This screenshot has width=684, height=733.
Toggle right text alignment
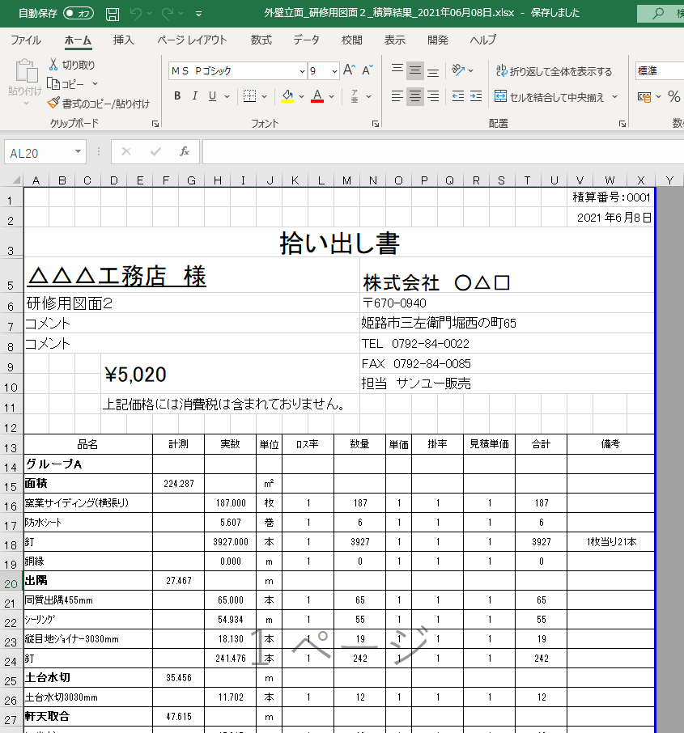(433, 96)
